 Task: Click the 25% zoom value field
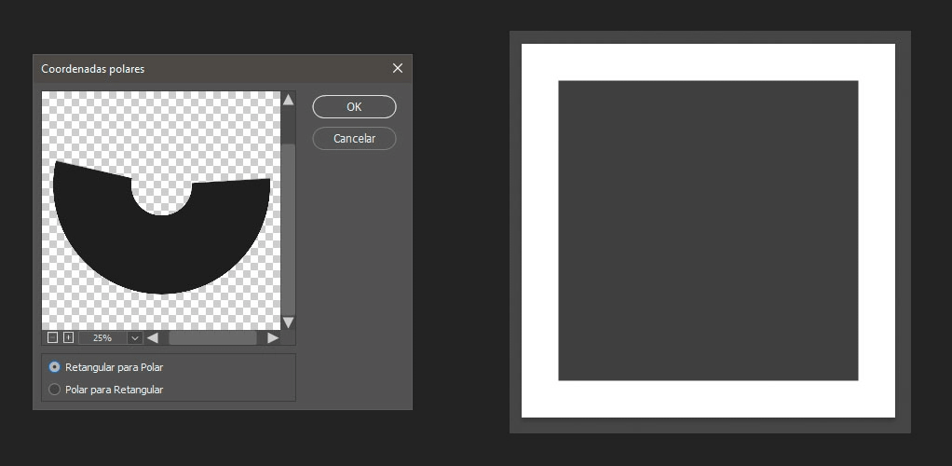pos(102,337)
